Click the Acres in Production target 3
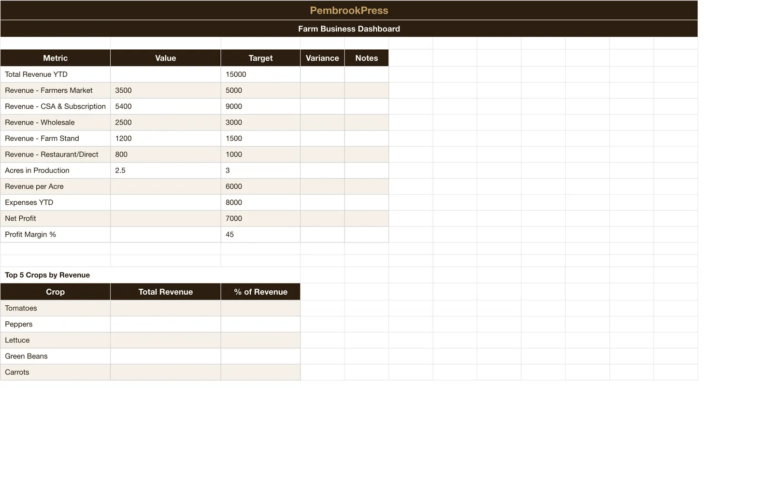The image size is (773, 497). click(260, 170)
